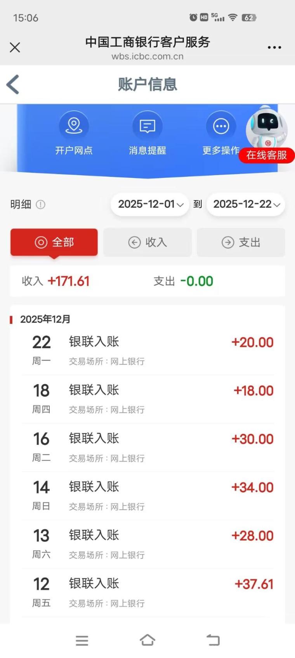The width and height of the screenshot is (295, 658).
Task: Open end date dropdown 2025-12-22
Action: 246,204
